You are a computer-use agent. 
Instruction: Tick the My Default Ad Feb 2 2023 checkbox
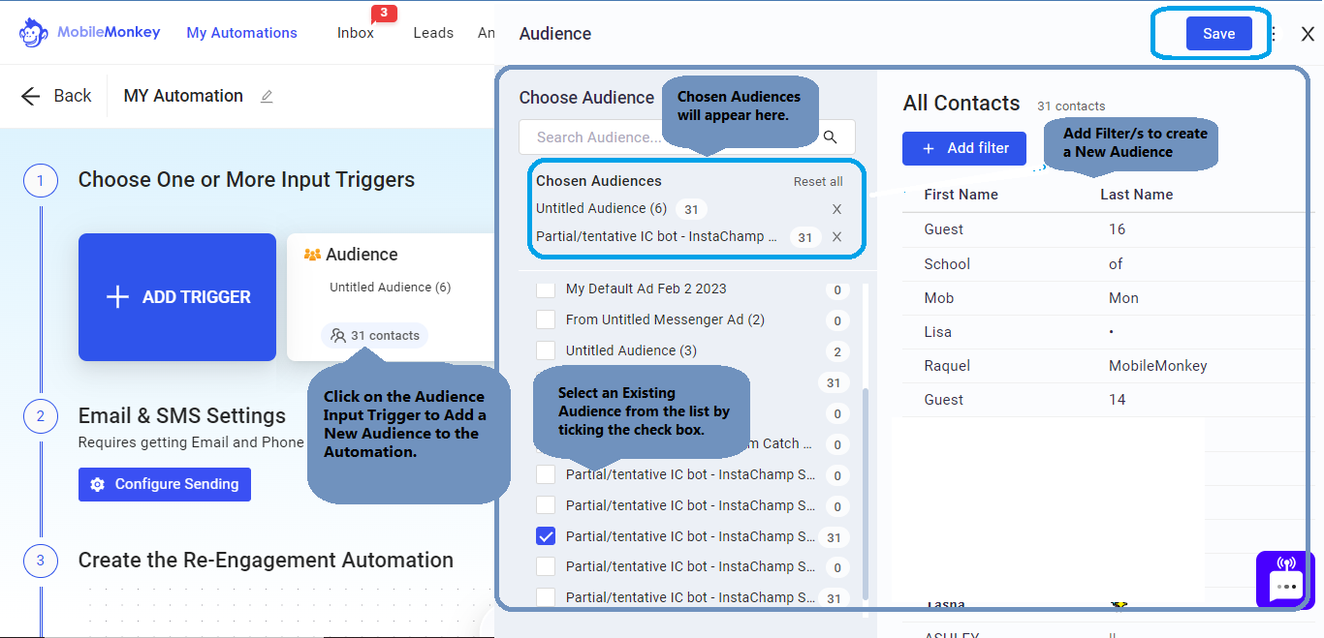click(546, 289)
